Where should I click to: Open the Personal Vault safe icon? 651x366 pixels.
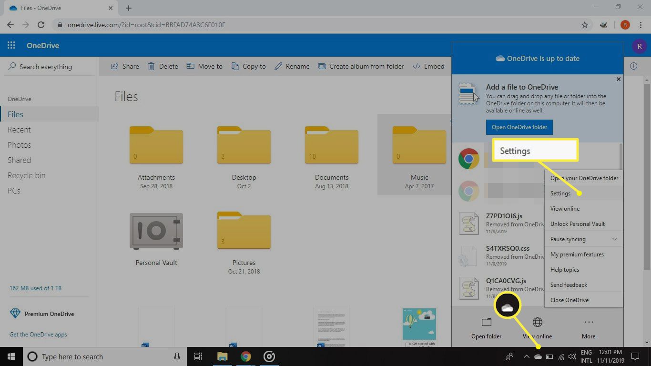point(156,231)
